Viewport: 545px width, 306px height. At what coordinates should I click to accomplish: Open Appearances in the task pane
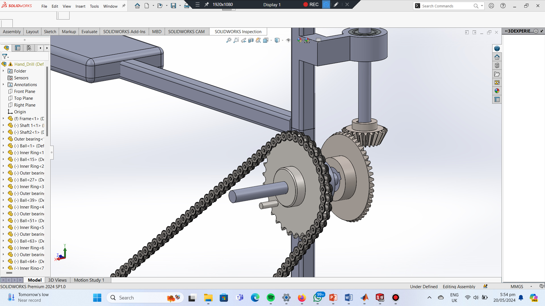point(497,91)
